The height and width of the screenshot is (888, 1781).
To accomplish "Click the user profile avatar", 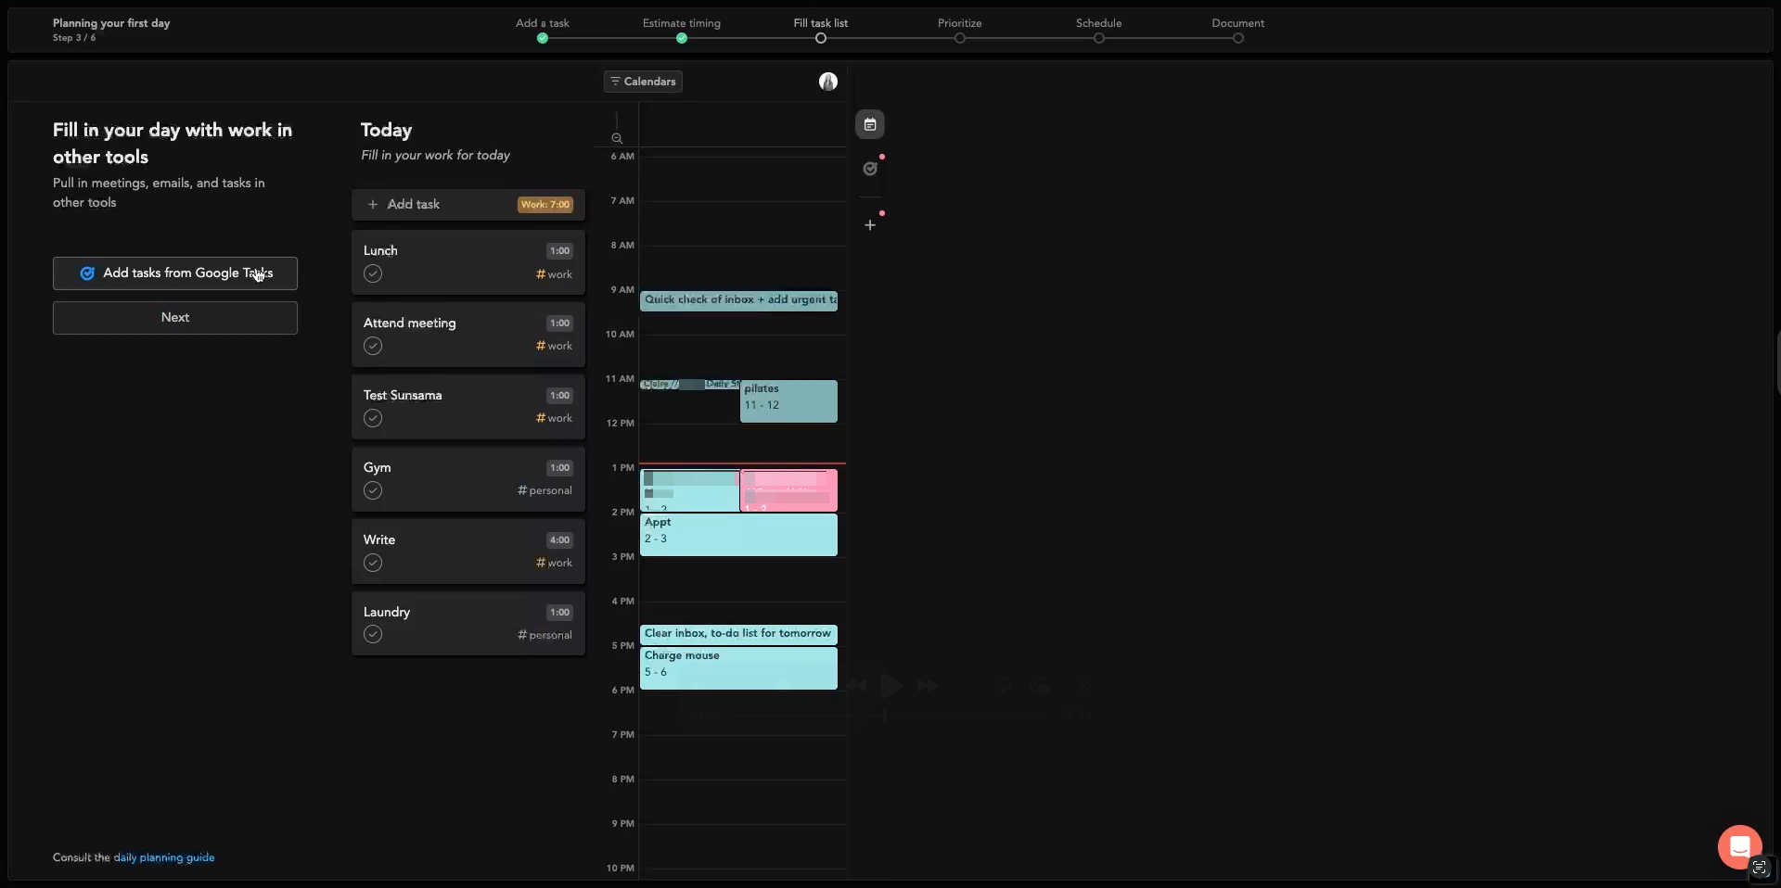I will [x=828, y=82].
